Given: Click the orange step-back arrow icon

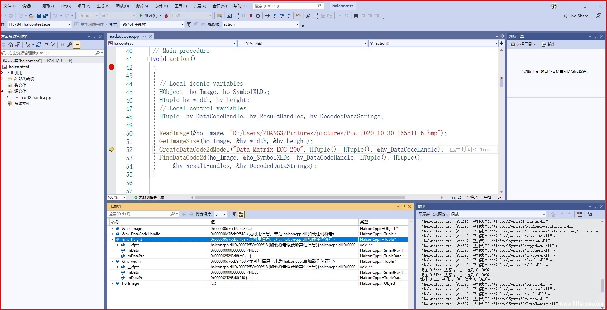Looking at the screenshot, I should [x=299, y=16].
